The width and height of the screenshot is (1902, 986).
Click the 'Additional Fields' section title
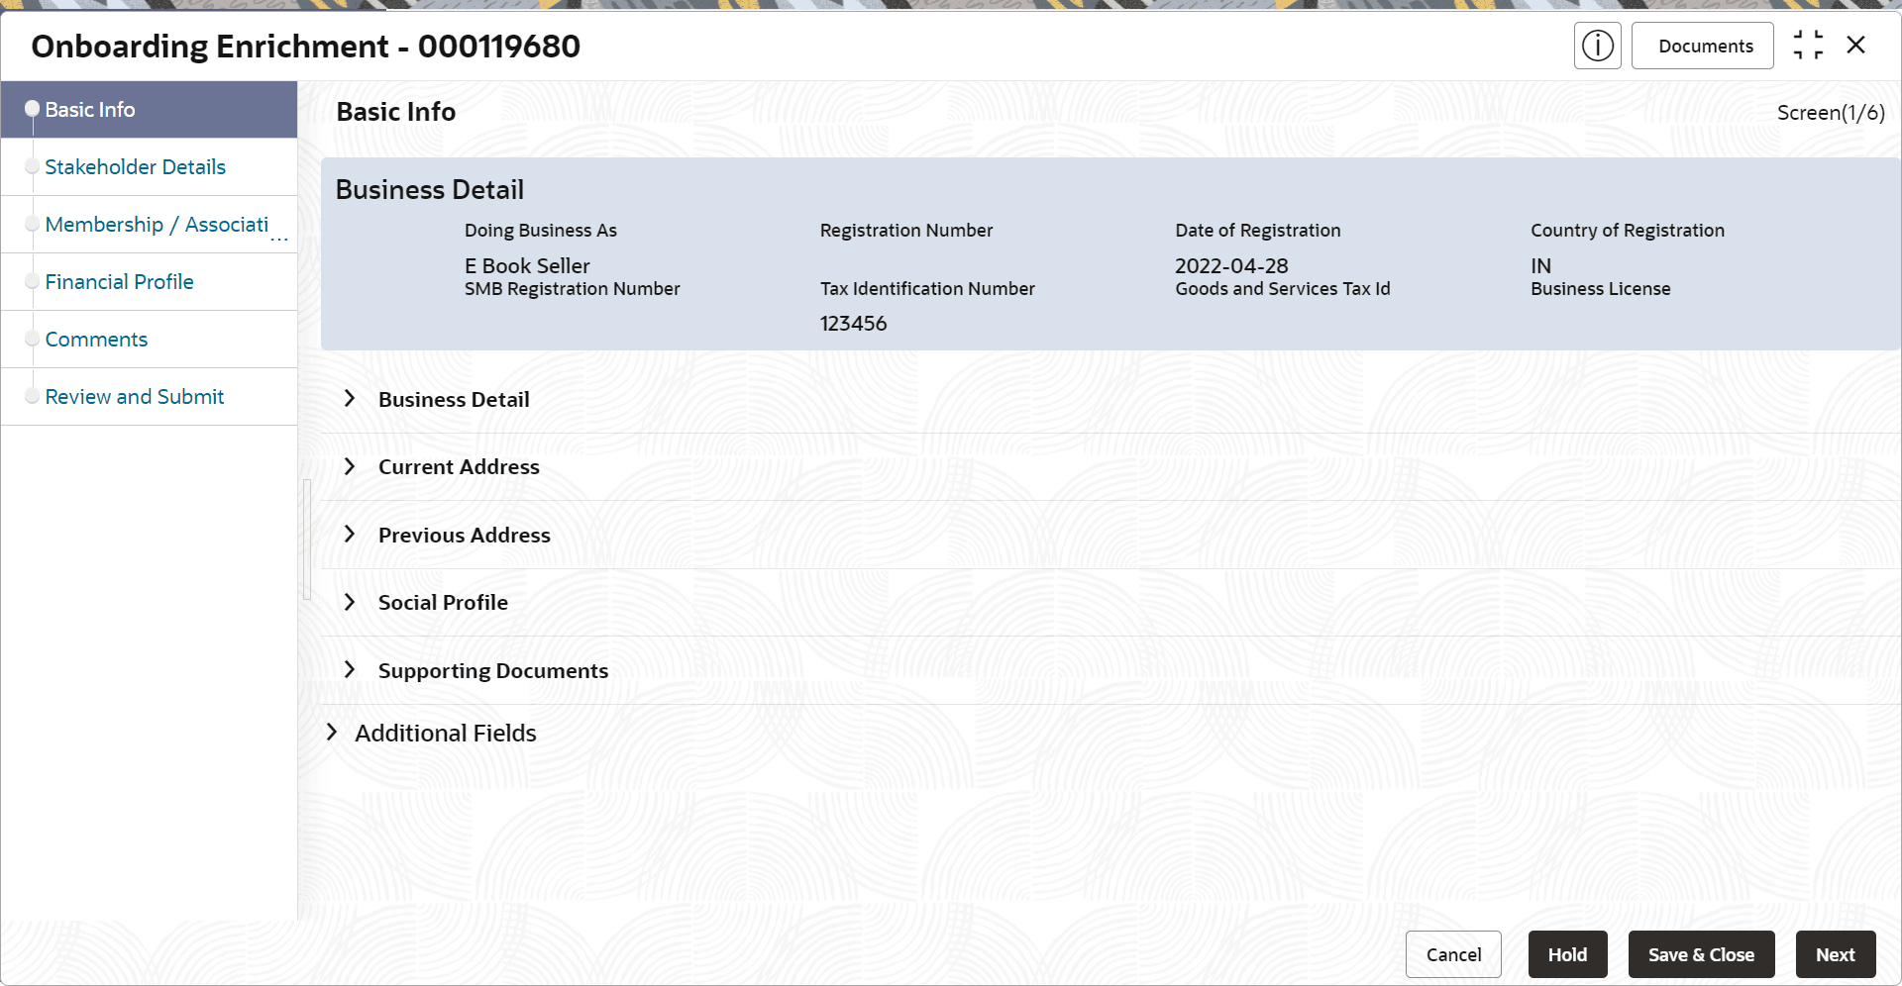point(446,733)
